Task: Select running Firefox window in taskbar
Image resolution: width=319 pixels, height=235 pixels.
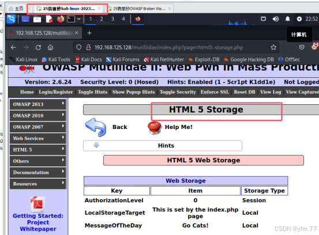Action: coord(138,19)
